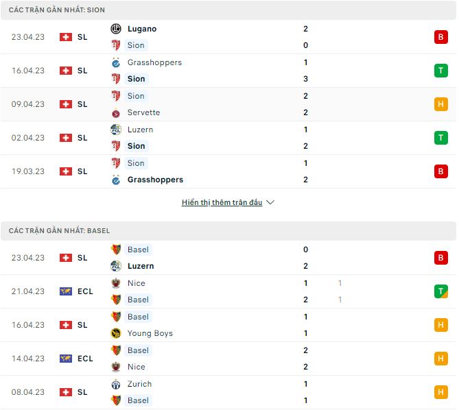Click the "Các trận gần nhất: Basel" header

60,231
